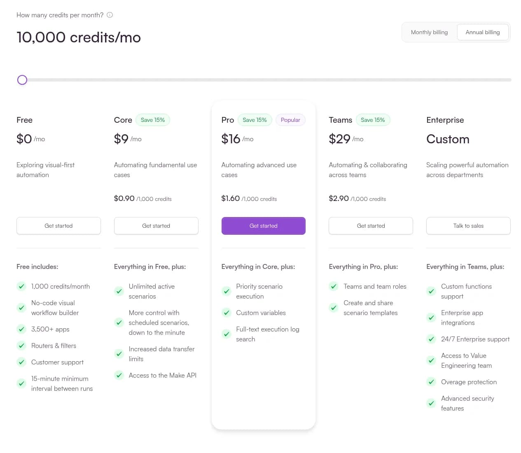521x453 pixels.
Task: Click Core plan Save 15% badge
Action: tap(153, 120)
